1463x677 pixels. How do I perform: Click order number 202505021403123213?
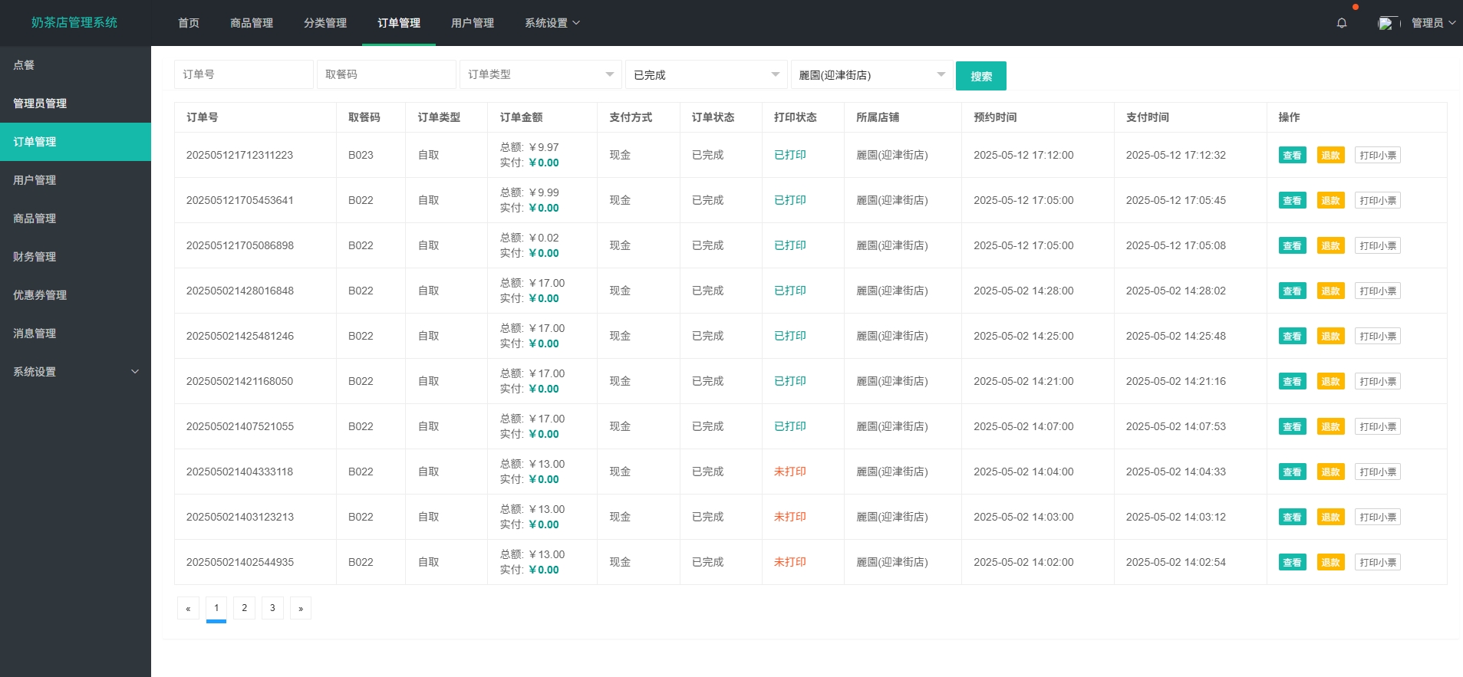coord(240,517)
